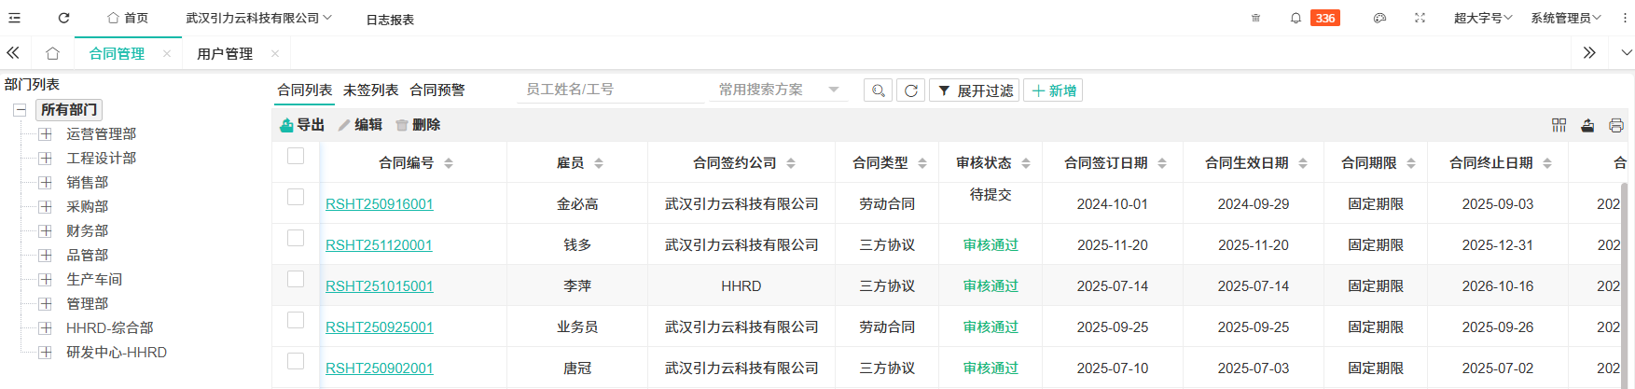Click the 员工姓名/工号 search field
Viewport: 1635px width, 389px height.
[x=611, y=90]
